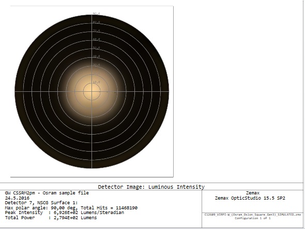Click the Detector Image: Luminous Intensity title
305x229 pixels.
[x=151, y=187]
